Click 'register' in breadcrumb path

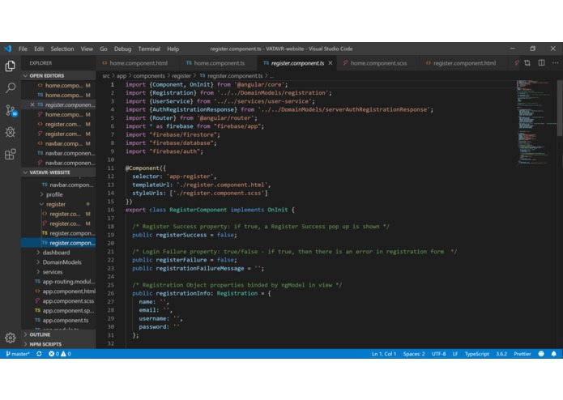[181, 75]
